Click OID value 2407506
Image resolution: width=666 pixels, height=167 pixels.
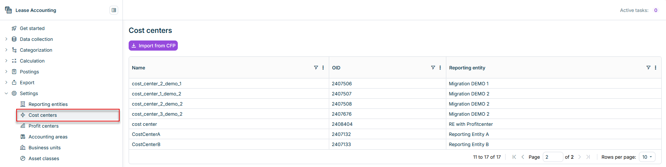[342, 83]
